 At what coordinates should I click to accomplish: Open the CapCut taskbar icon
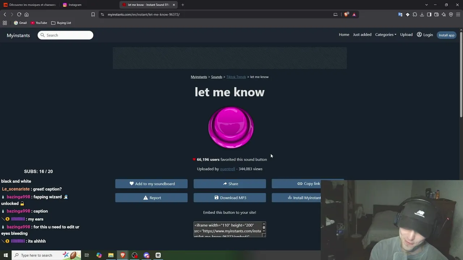[158, 255]
